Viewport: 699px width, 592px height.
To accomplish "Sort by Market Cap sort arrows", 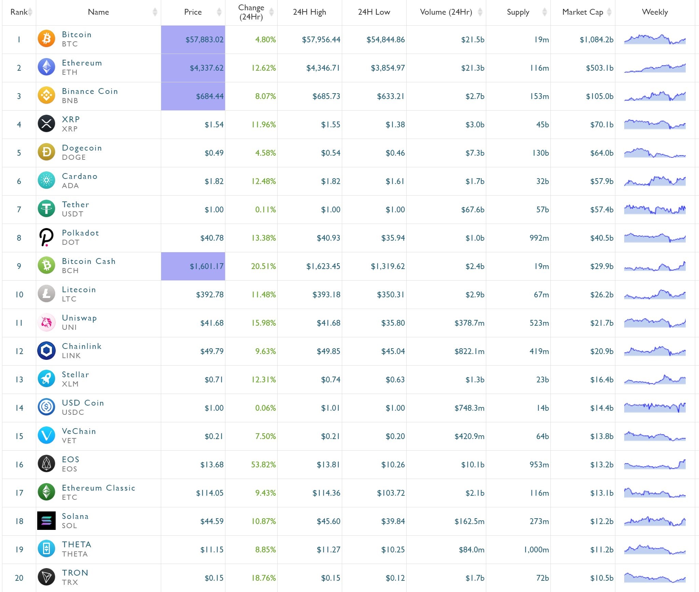I will click(x=609, y=12).
